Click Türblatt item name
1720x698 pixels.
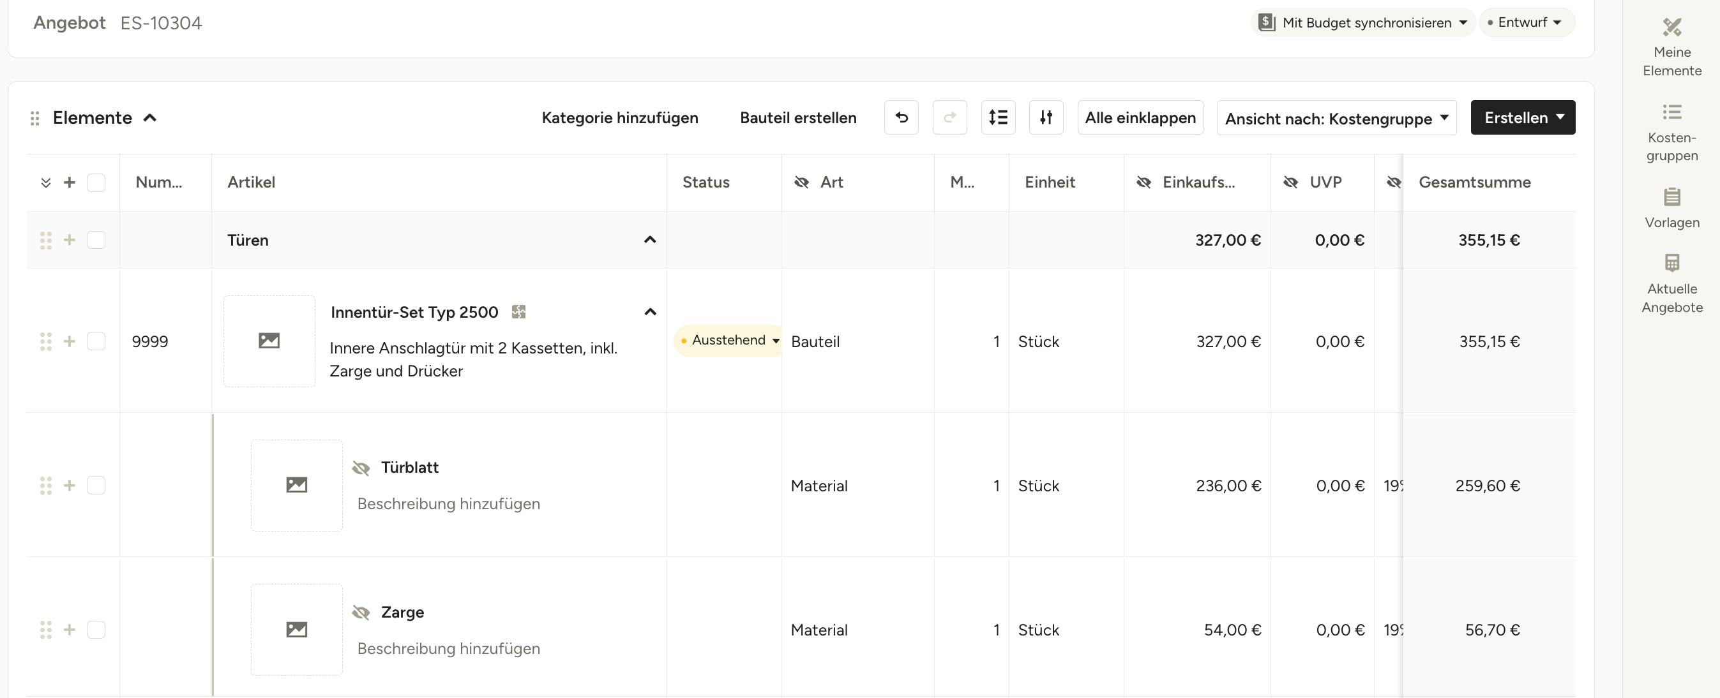click(409, 468)
